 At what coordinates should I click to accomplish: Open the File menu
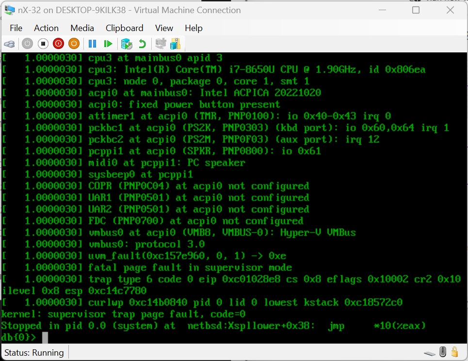16,28
